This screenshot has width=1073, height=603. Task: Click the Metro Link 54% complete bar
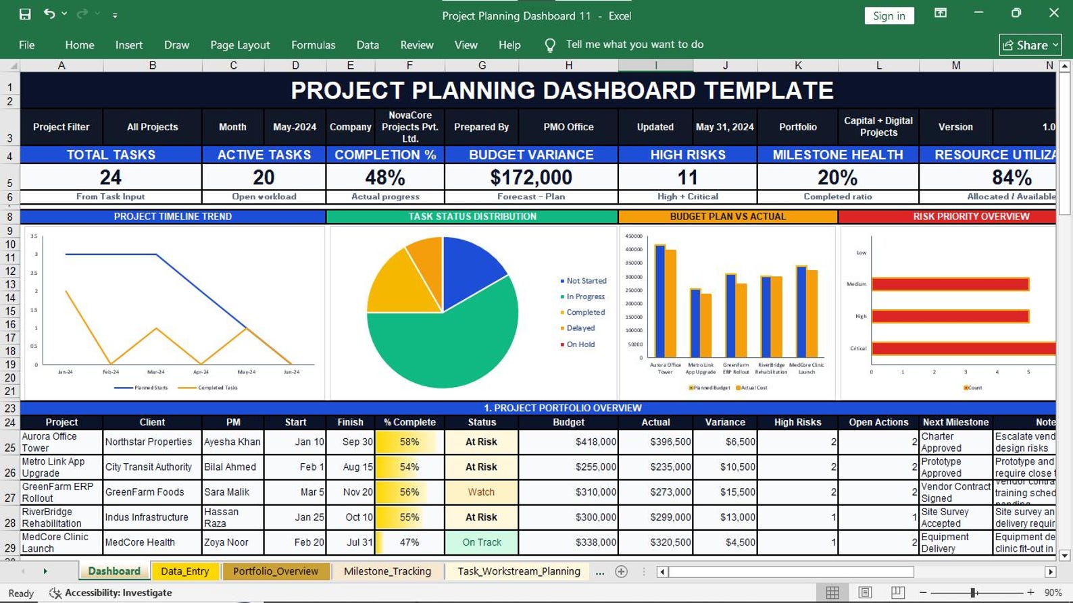click(409, 467)
